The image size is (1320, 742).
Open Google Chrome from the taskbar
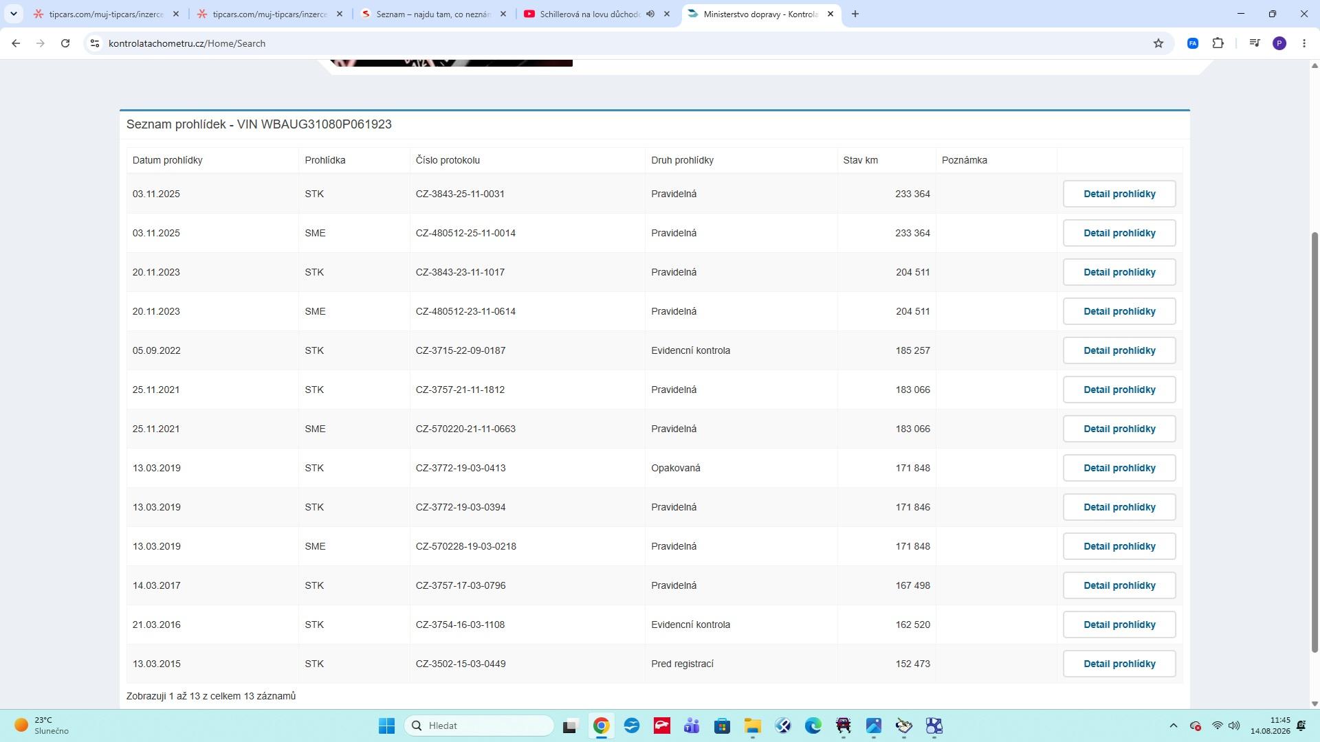coord(601,726)
